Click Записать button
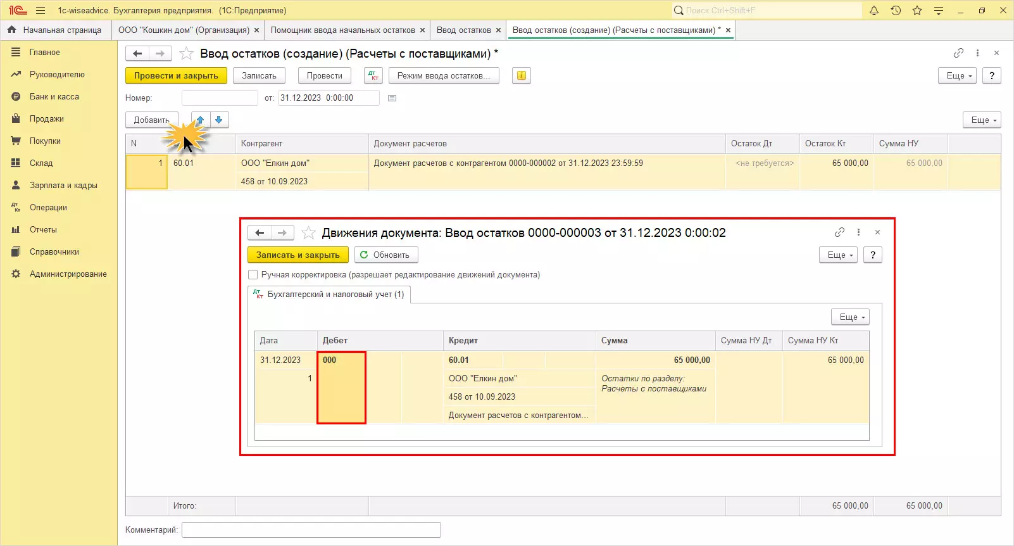The height and width of the screenshot is (546, 1014). click(x=259, y=75)
